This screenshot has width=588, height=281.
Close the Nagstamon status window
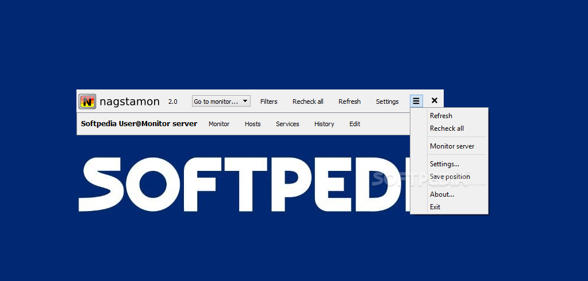(x=435, y=101)
